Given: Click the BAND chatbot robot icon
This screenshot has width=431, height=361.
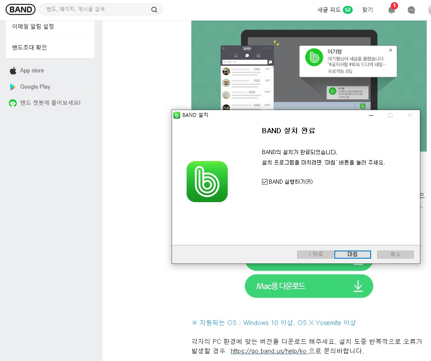Looking at the screenshot, I should click(x=13, y=103).
